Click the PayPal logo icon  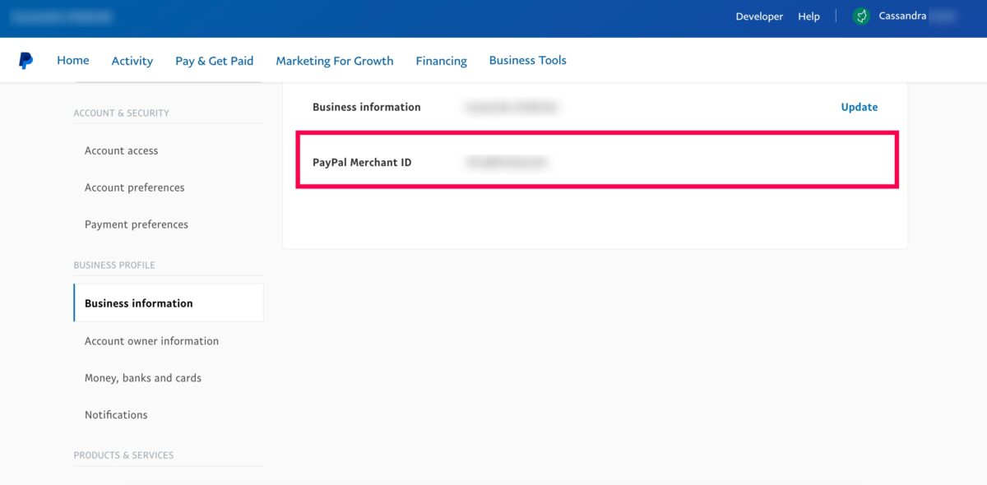25,60
